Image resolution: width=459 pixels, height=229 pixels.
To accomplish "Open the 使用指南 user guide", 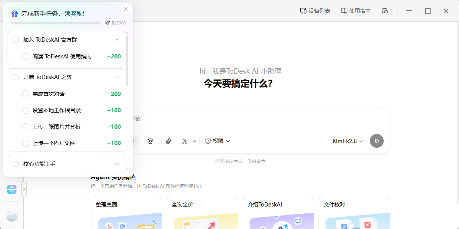I will tap(356, 11).
